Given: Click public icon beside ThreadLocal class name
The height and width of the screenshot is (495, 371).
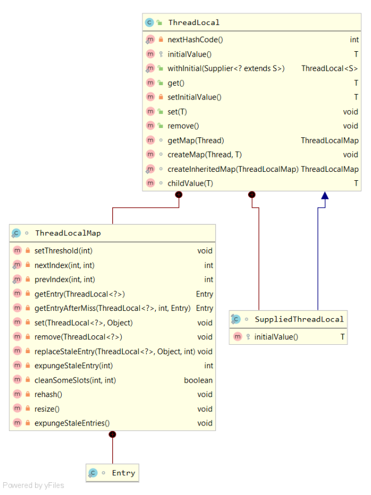Looking at the screenshot, I should pos(160,22).
